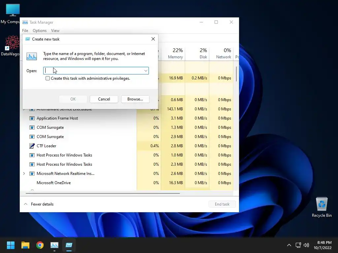Click the Browse... button
Viewport: 338px width, 253px height.
(x=135, y=99)
